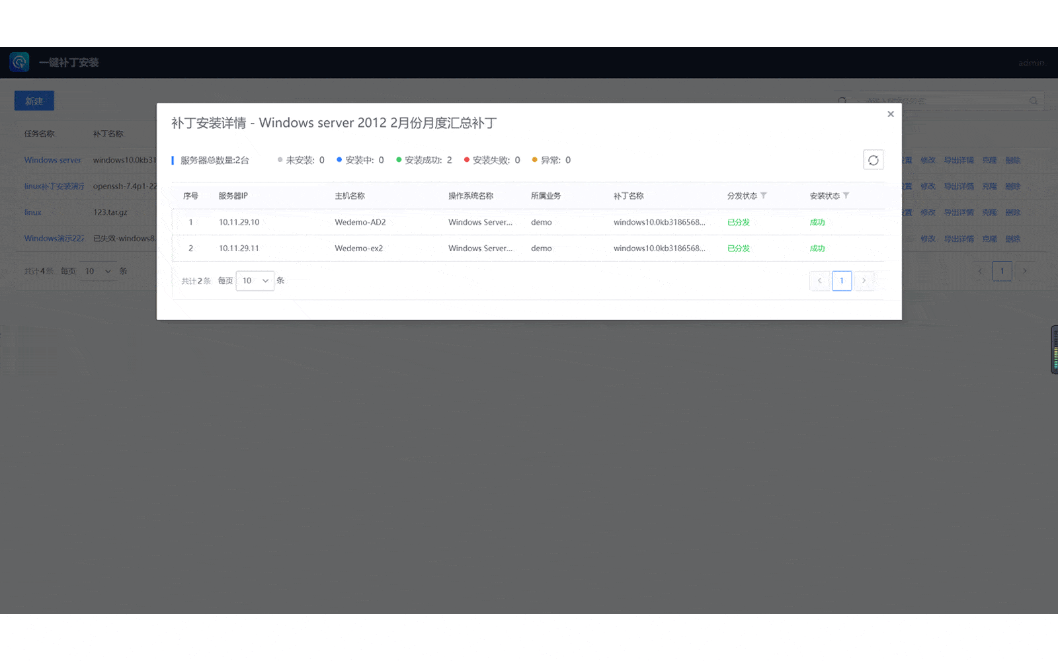Click 已分发 status in Wedemo-ex2 row
Screen dimensions: 1058x661
coord(739,249)
